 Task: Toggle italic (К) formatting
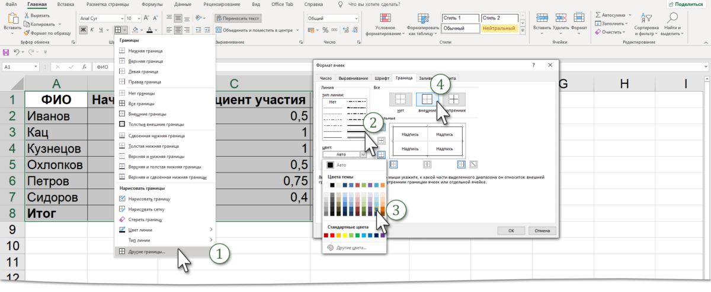(93, 30)
